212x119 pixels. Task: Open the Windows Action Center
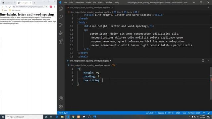(x=208, y=117)
